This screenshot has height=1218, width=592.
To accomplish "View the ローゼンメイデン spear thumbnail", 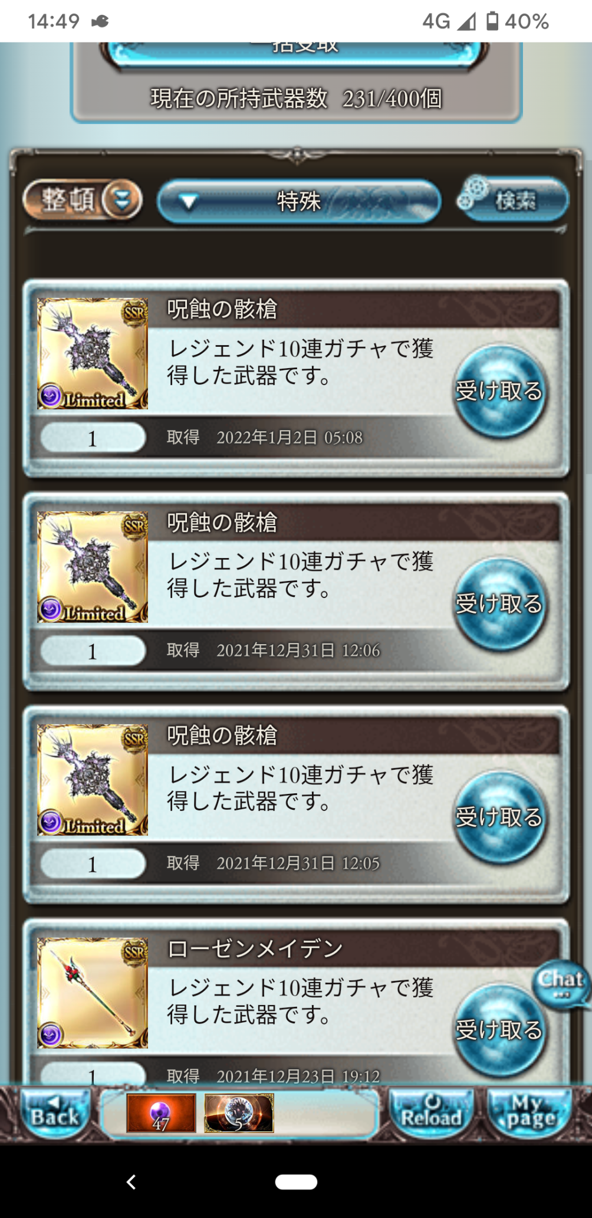I will [x=93, y=993].
